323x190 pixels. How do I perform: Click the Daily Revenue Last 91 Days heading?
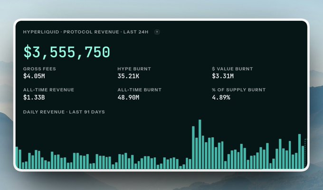(64, 112)
